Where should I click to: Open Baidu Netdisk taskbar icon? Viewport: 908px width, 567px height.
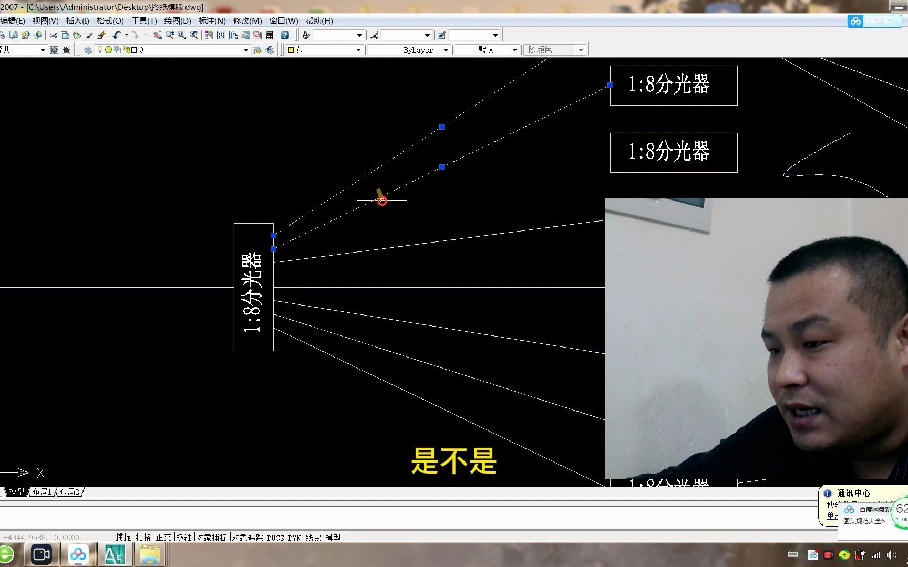(78, 554)
